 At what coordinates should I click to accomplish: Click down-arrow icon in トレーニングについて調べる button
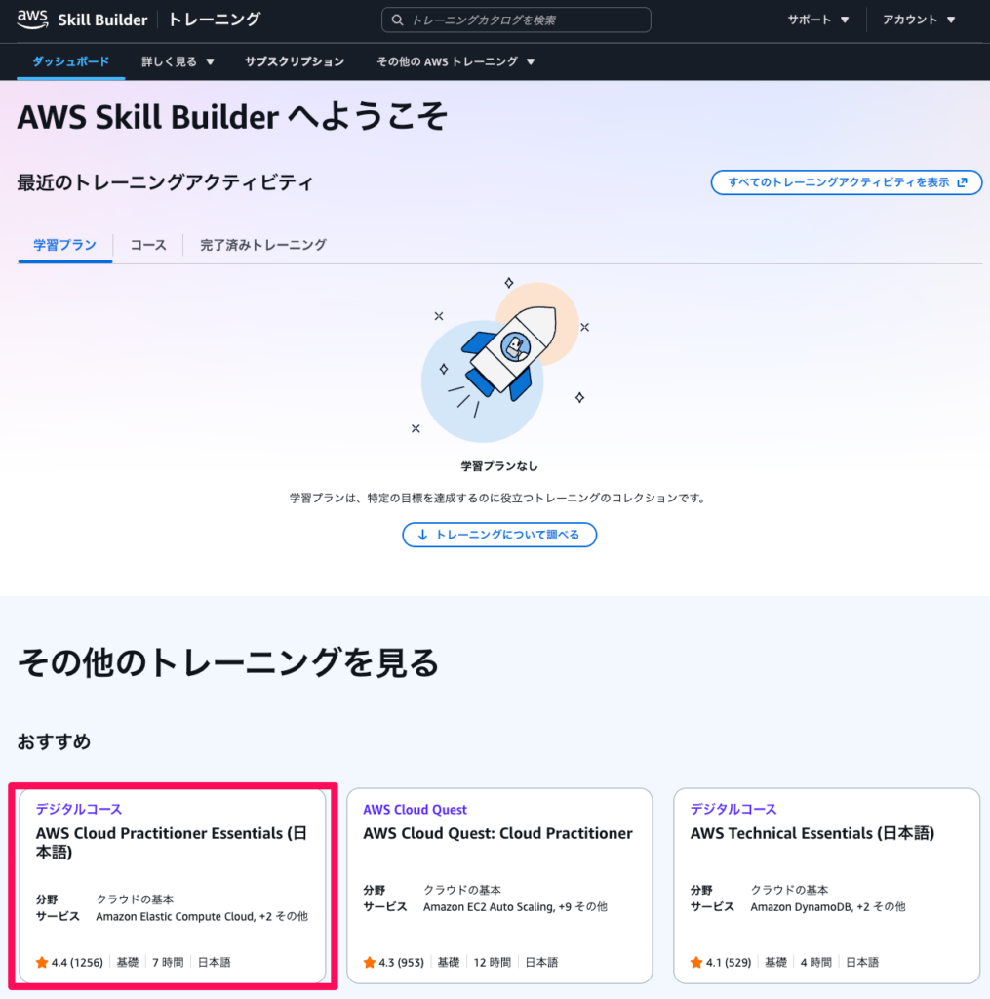[422, 535]
